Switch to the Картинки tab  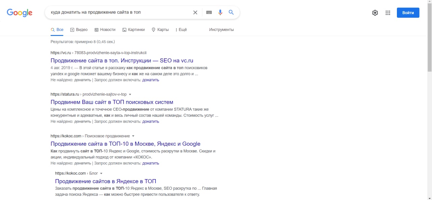(x=133, y=30)
